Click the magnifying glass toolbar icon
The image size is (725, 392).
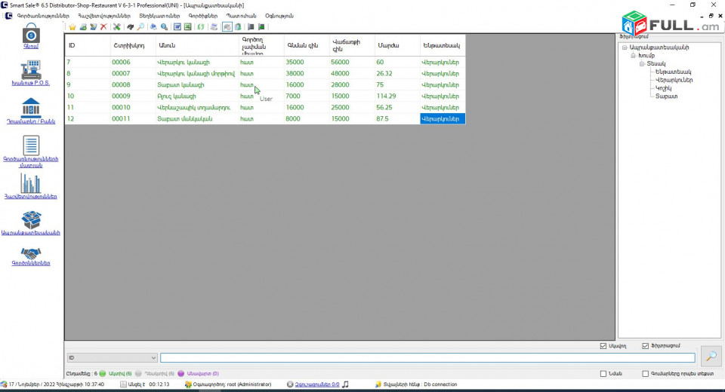coord(140,27)
